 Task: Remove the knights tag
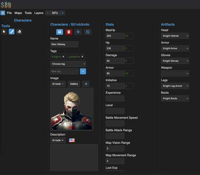[x=63, y=56]
